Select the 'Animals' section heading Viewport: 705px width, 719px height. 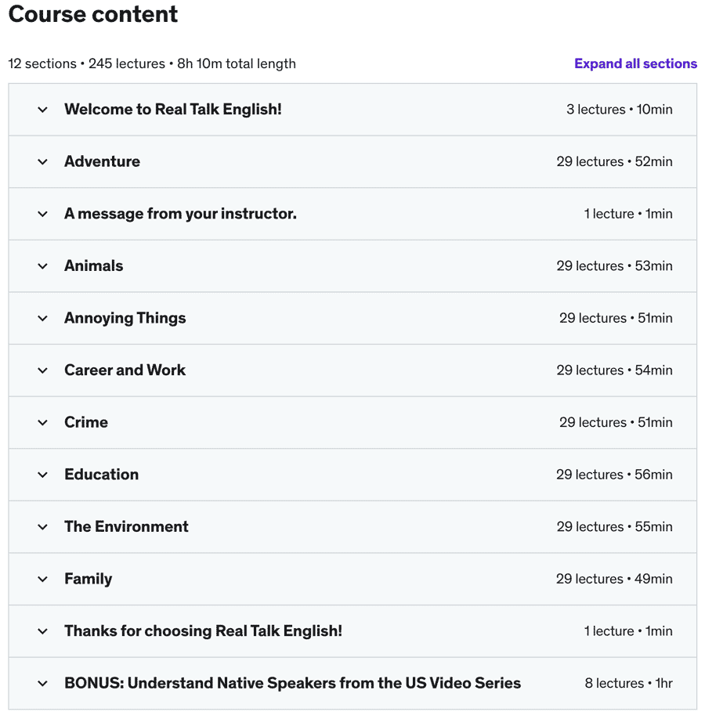coord(93,266)
